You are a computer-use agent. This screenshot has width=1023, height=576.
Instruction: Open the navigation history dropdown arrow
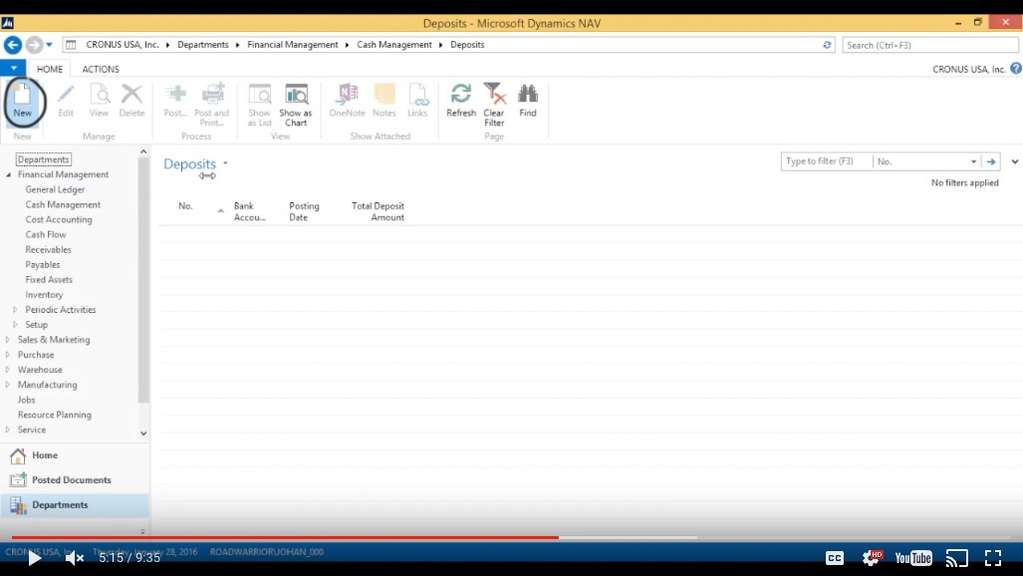point(49,45)
